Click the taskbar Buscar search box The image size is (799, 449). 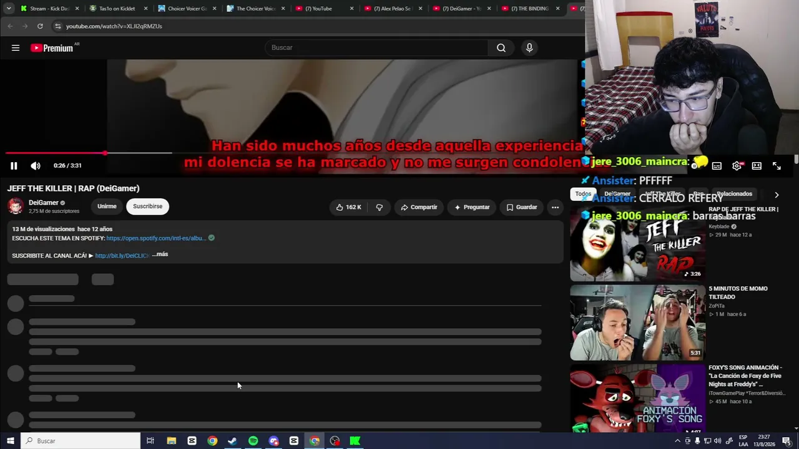pyautogui.click(x=80, y=441)
